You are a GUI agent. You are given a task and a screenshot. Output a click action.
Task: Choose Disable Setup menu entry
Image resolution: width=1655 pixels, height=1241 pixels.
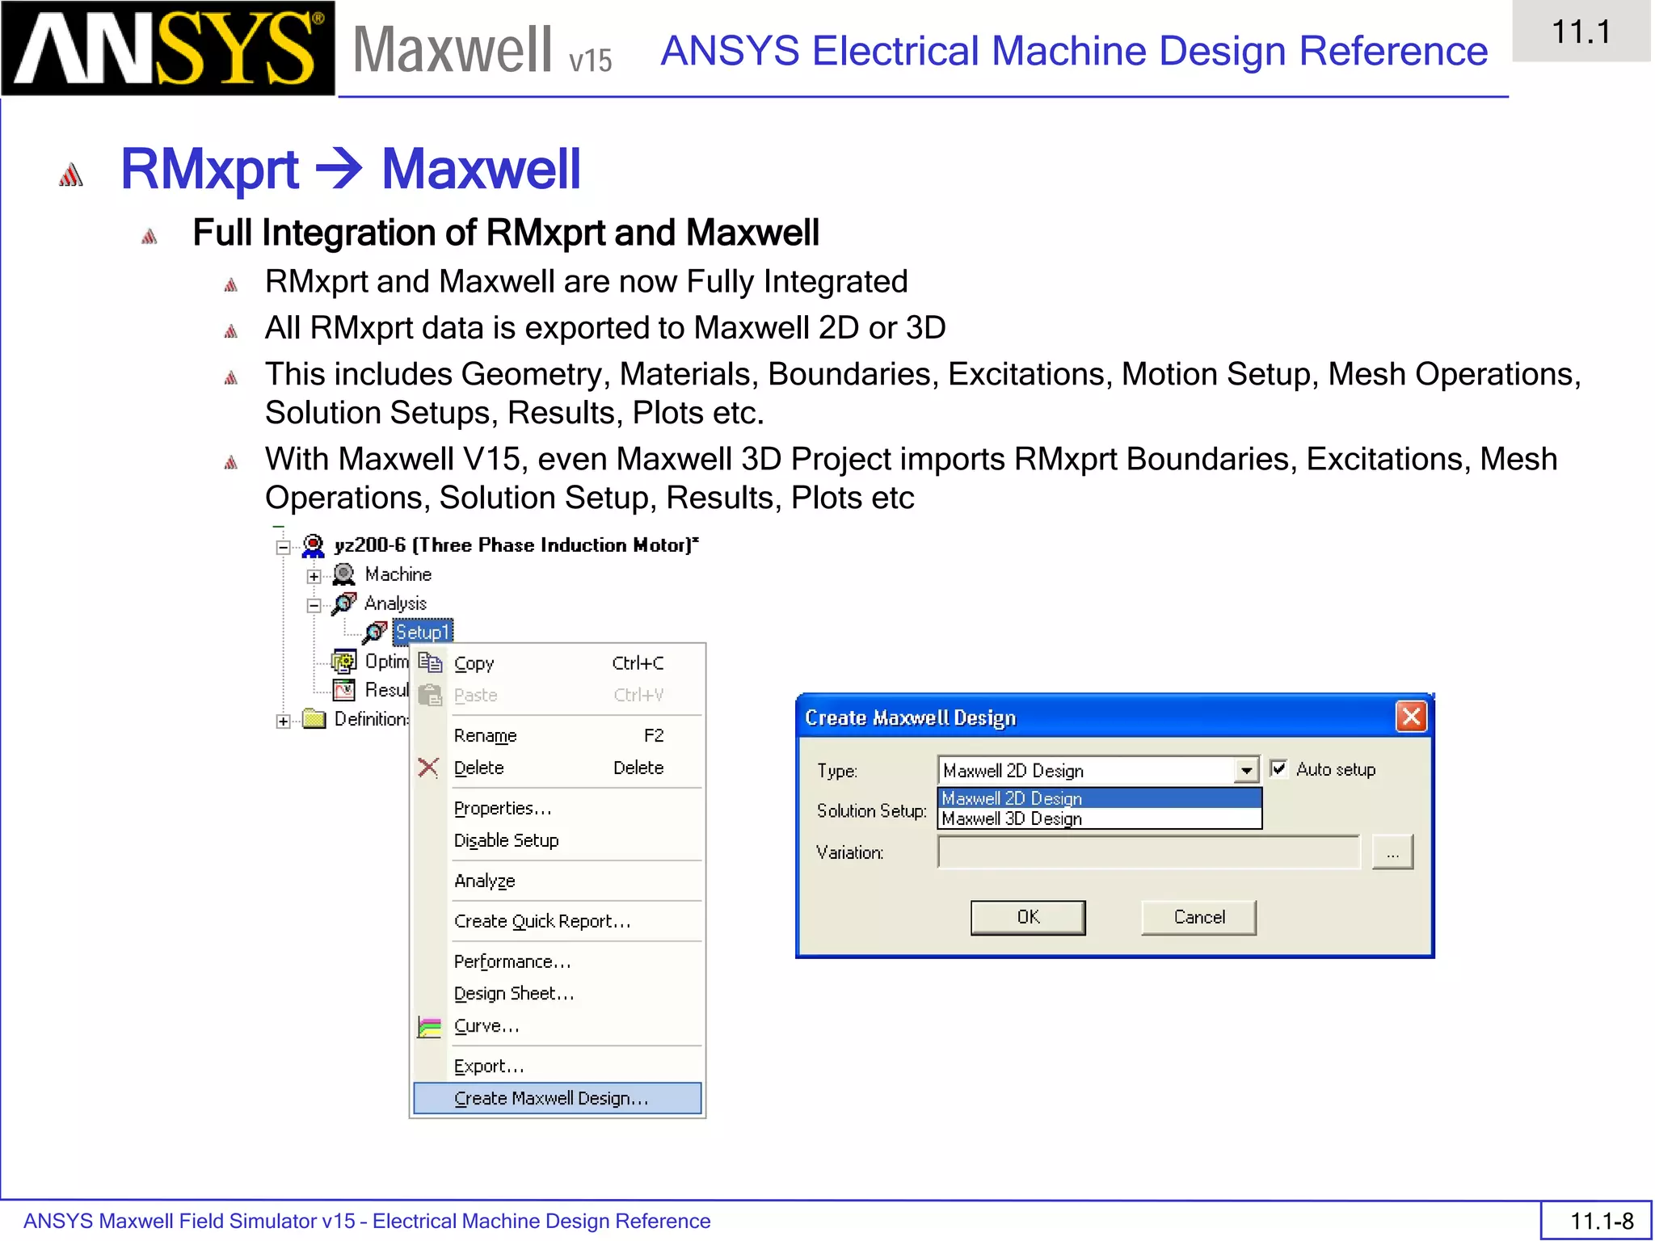coord(558,840)
